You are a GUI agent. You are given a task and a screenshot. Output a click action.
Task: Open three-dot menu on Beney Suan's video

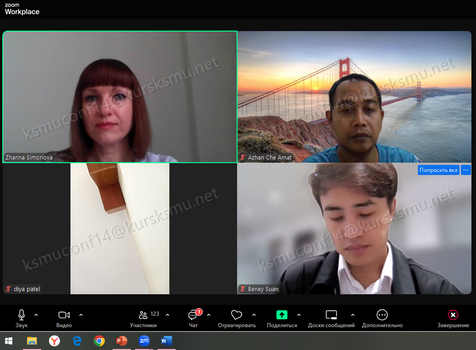point(466,170)
